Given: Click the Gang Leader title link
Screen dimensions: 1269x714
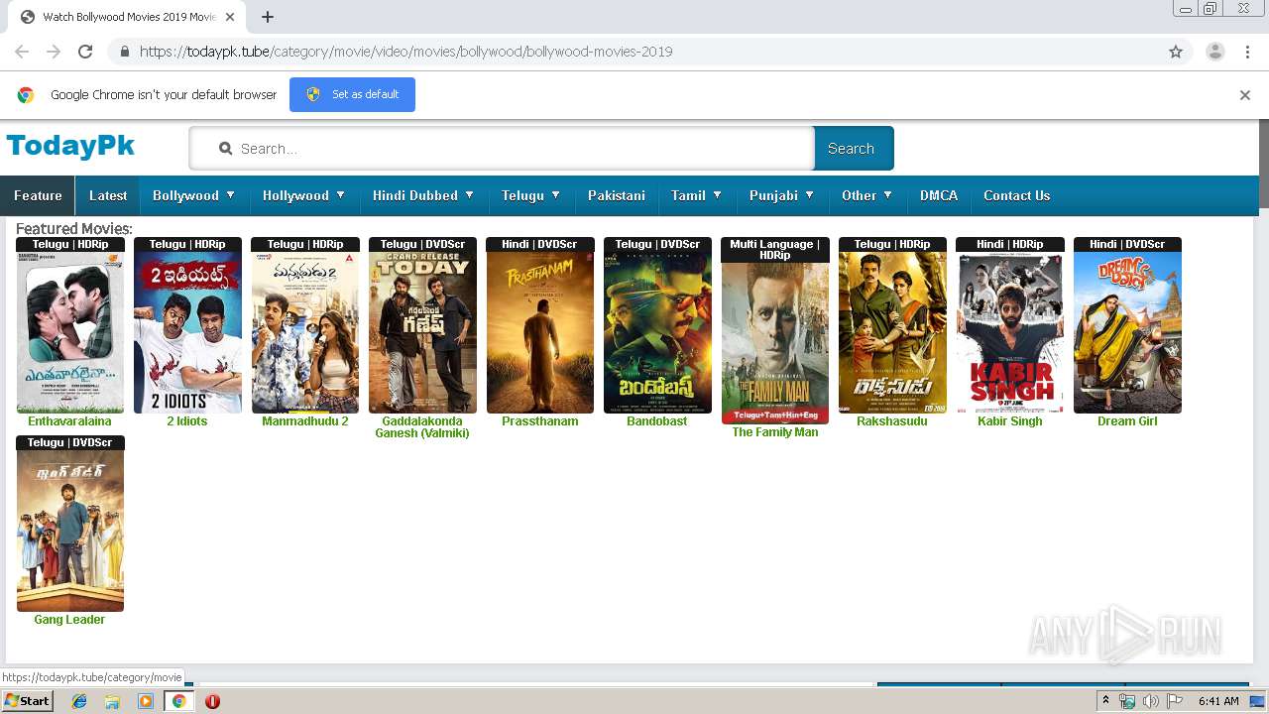Looking at the screenshot, I should 69,620.
